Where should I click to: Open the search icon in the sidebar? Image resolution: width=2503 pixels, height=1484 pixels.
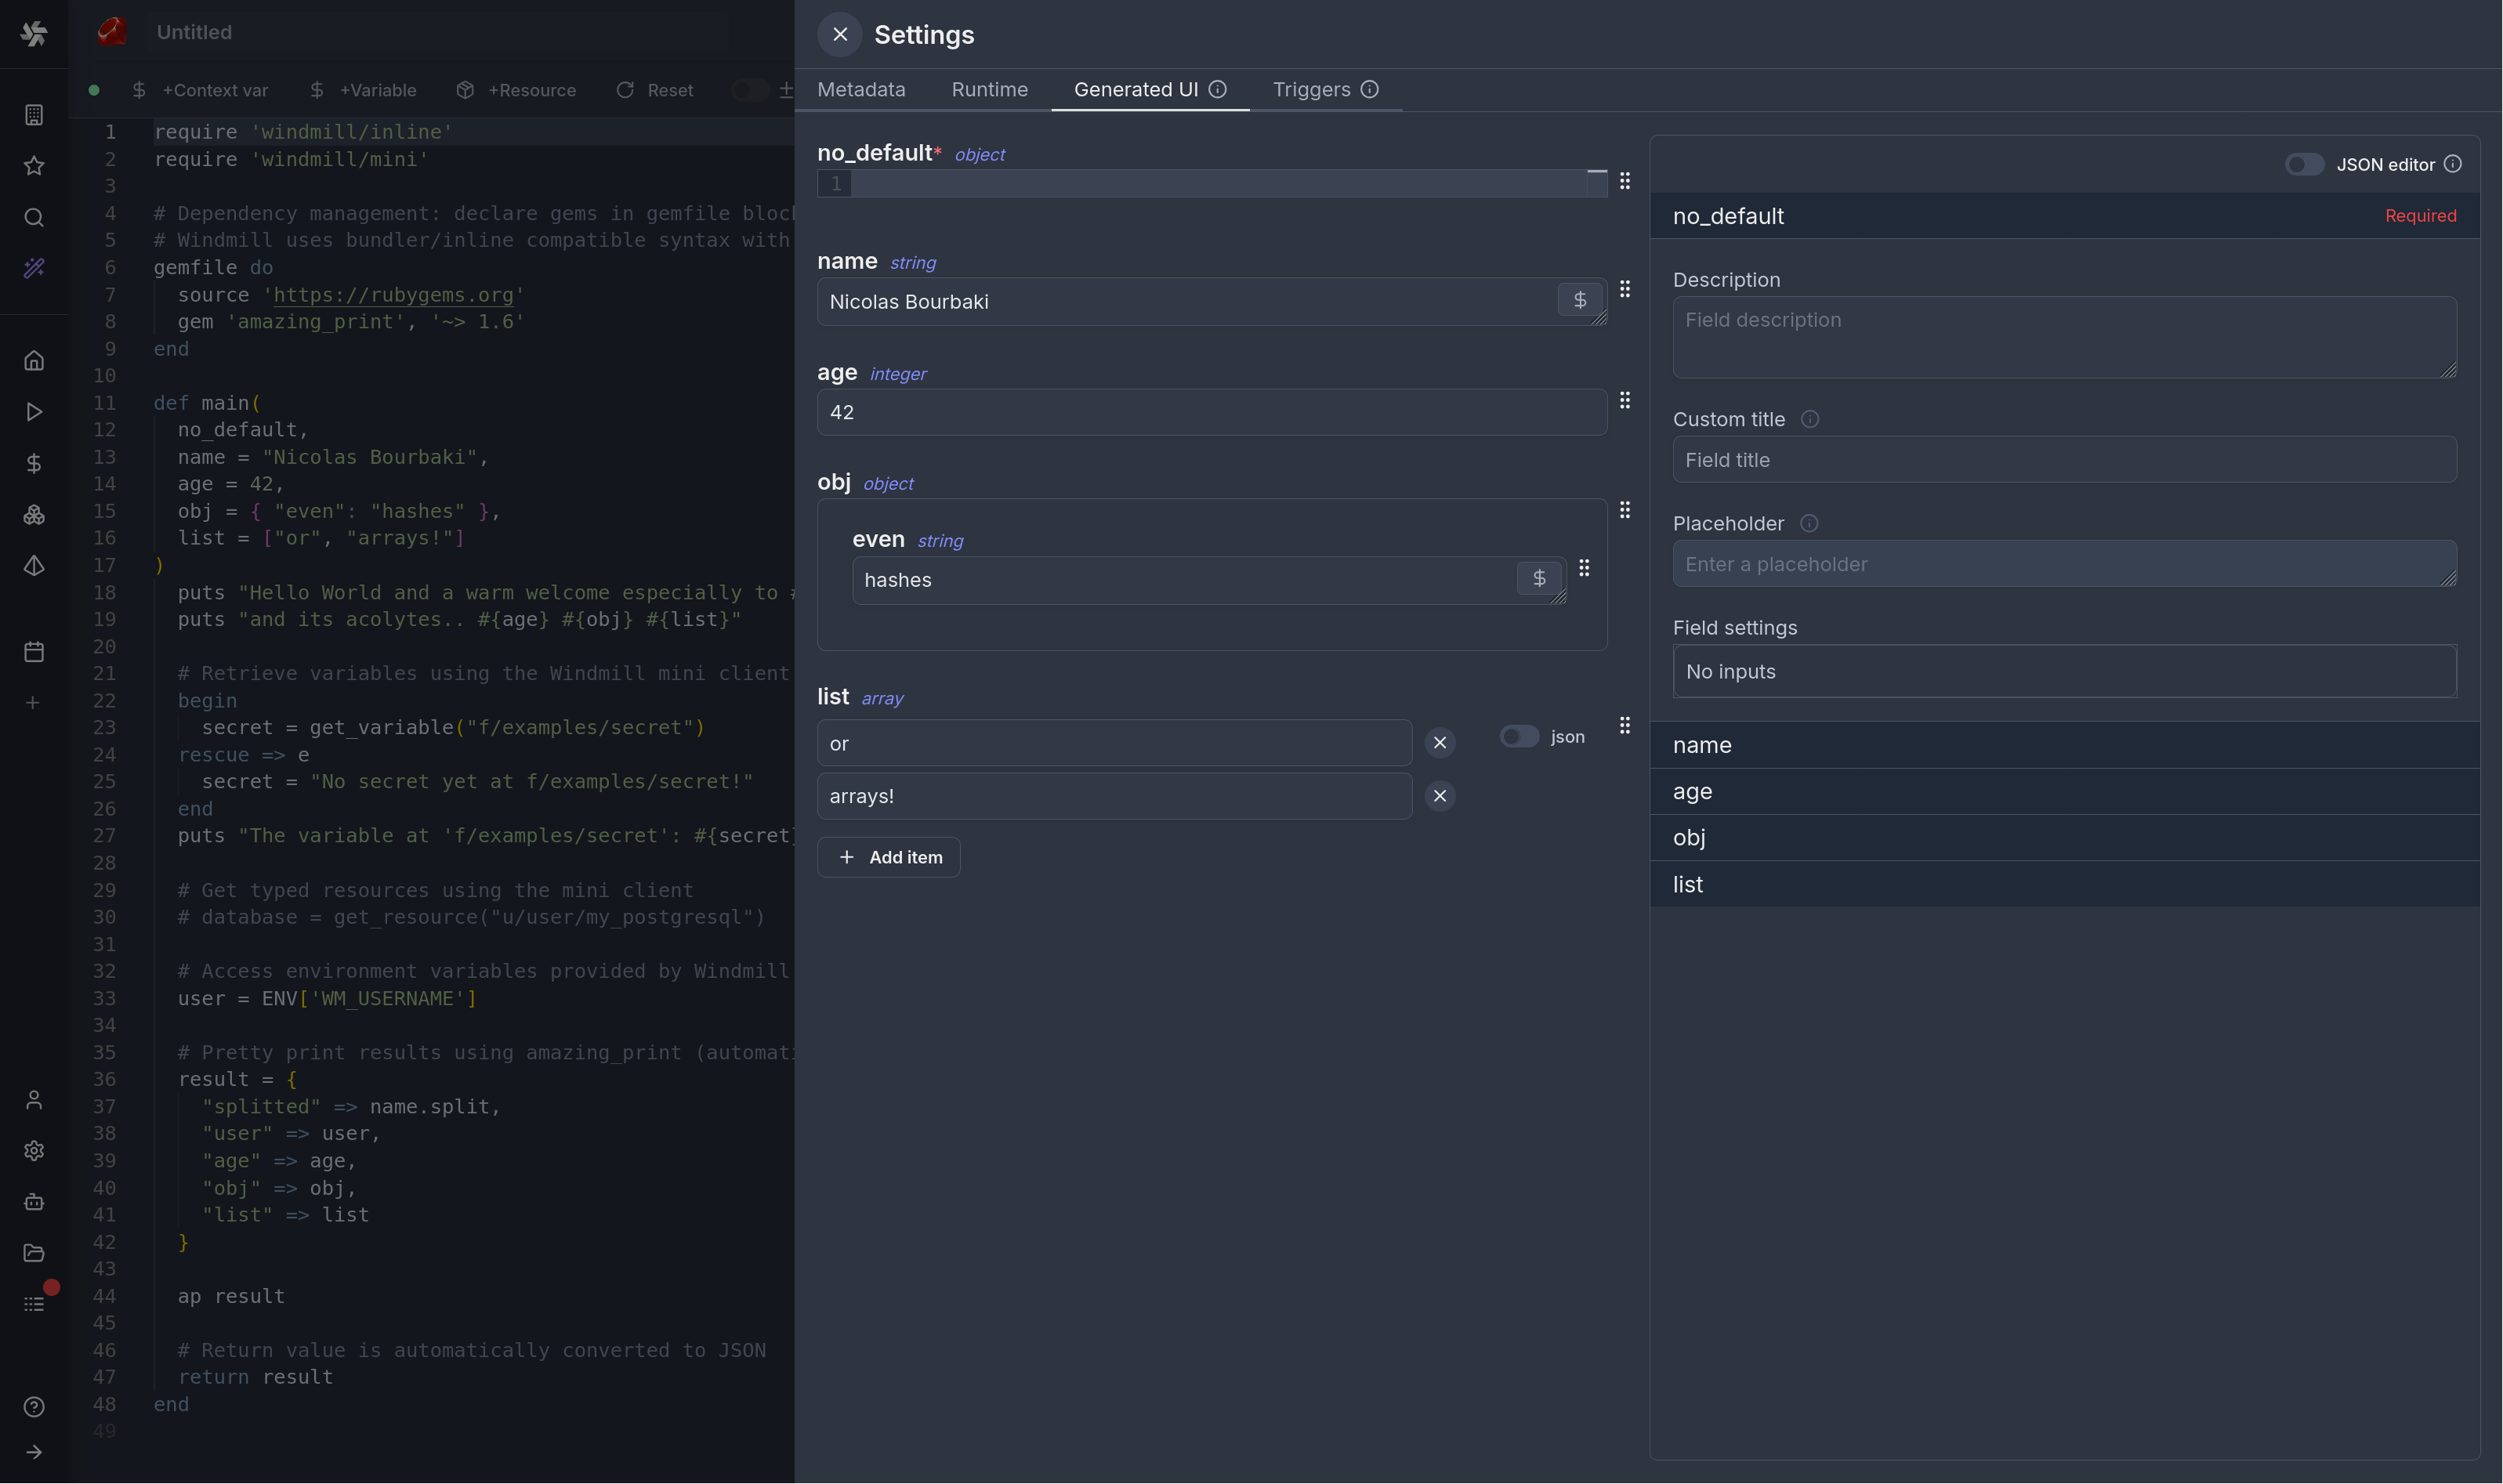coord(34,218)
